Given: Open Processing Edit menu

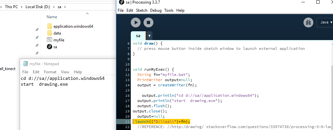Looking at the screenshot, I should click(x=130, y=10).
